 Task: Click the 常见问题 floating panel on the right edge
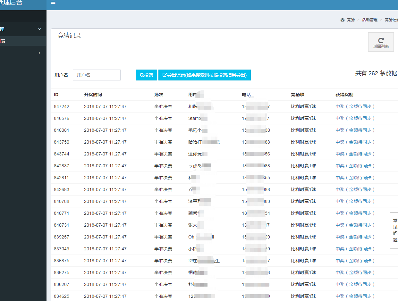point(395,230)
